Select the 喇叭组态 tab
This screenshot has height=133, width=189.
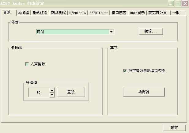coord(40,13)
